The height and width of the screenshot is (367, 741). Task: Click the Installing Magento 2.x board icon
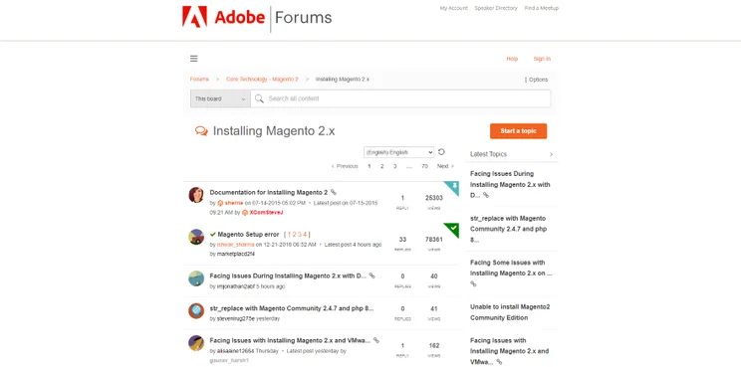coord(201,131)
